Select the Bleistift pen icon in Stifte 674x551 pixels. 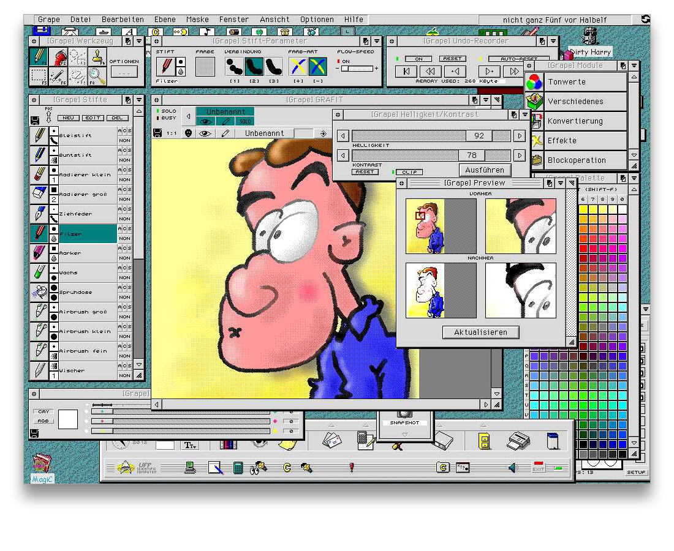point(39,136)
